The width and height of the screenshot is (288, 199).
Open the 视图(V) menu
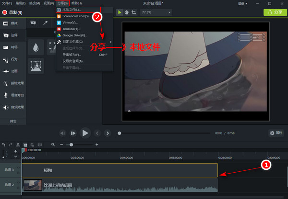click(48, 3)
